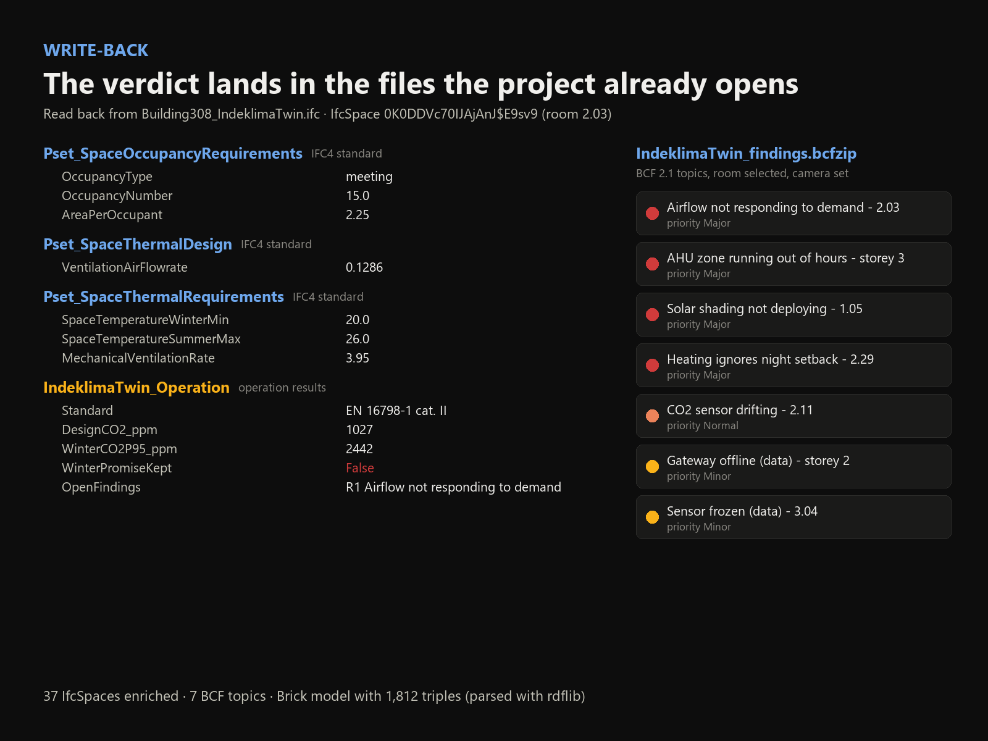Click the OpenFindings property name
The width and height of the screenshot is (988, 741).
101,487
